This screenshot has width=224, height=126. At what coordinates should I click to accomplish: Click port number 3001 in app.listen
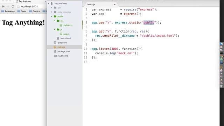tap(115, 49)
